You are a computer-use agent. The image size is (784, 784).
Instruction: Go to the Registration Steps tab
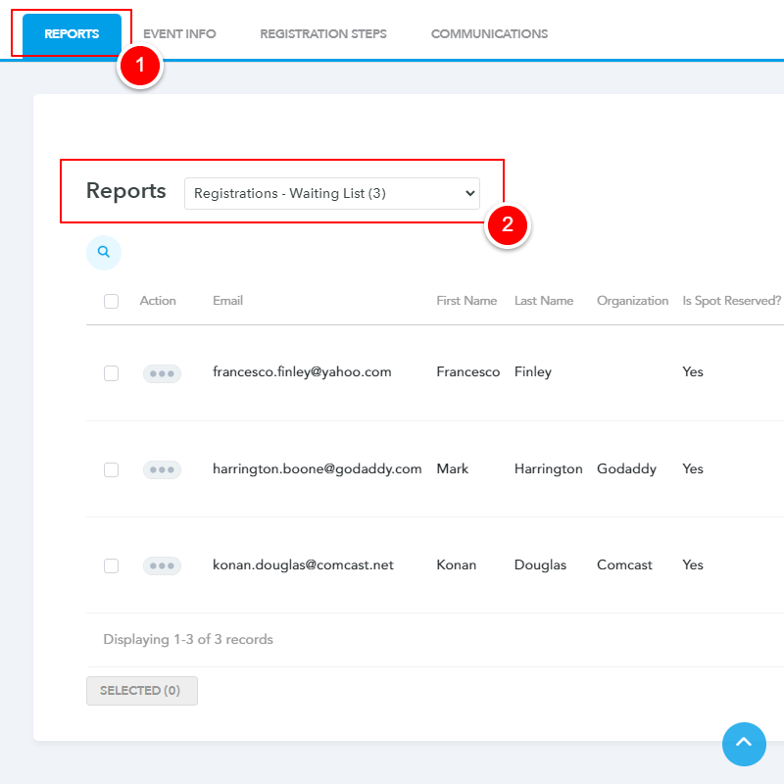pyautogui.click(x=323, y=33)
